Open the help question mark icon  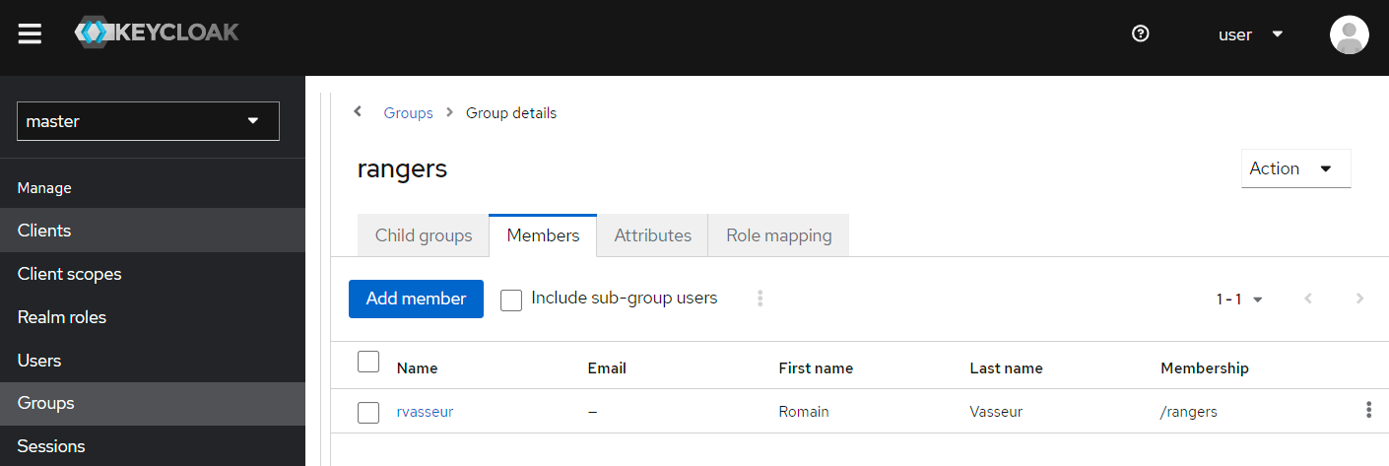coord(1141,33)
